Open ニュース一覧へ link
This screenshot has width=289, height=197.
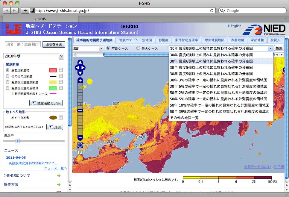coord(55,168)
